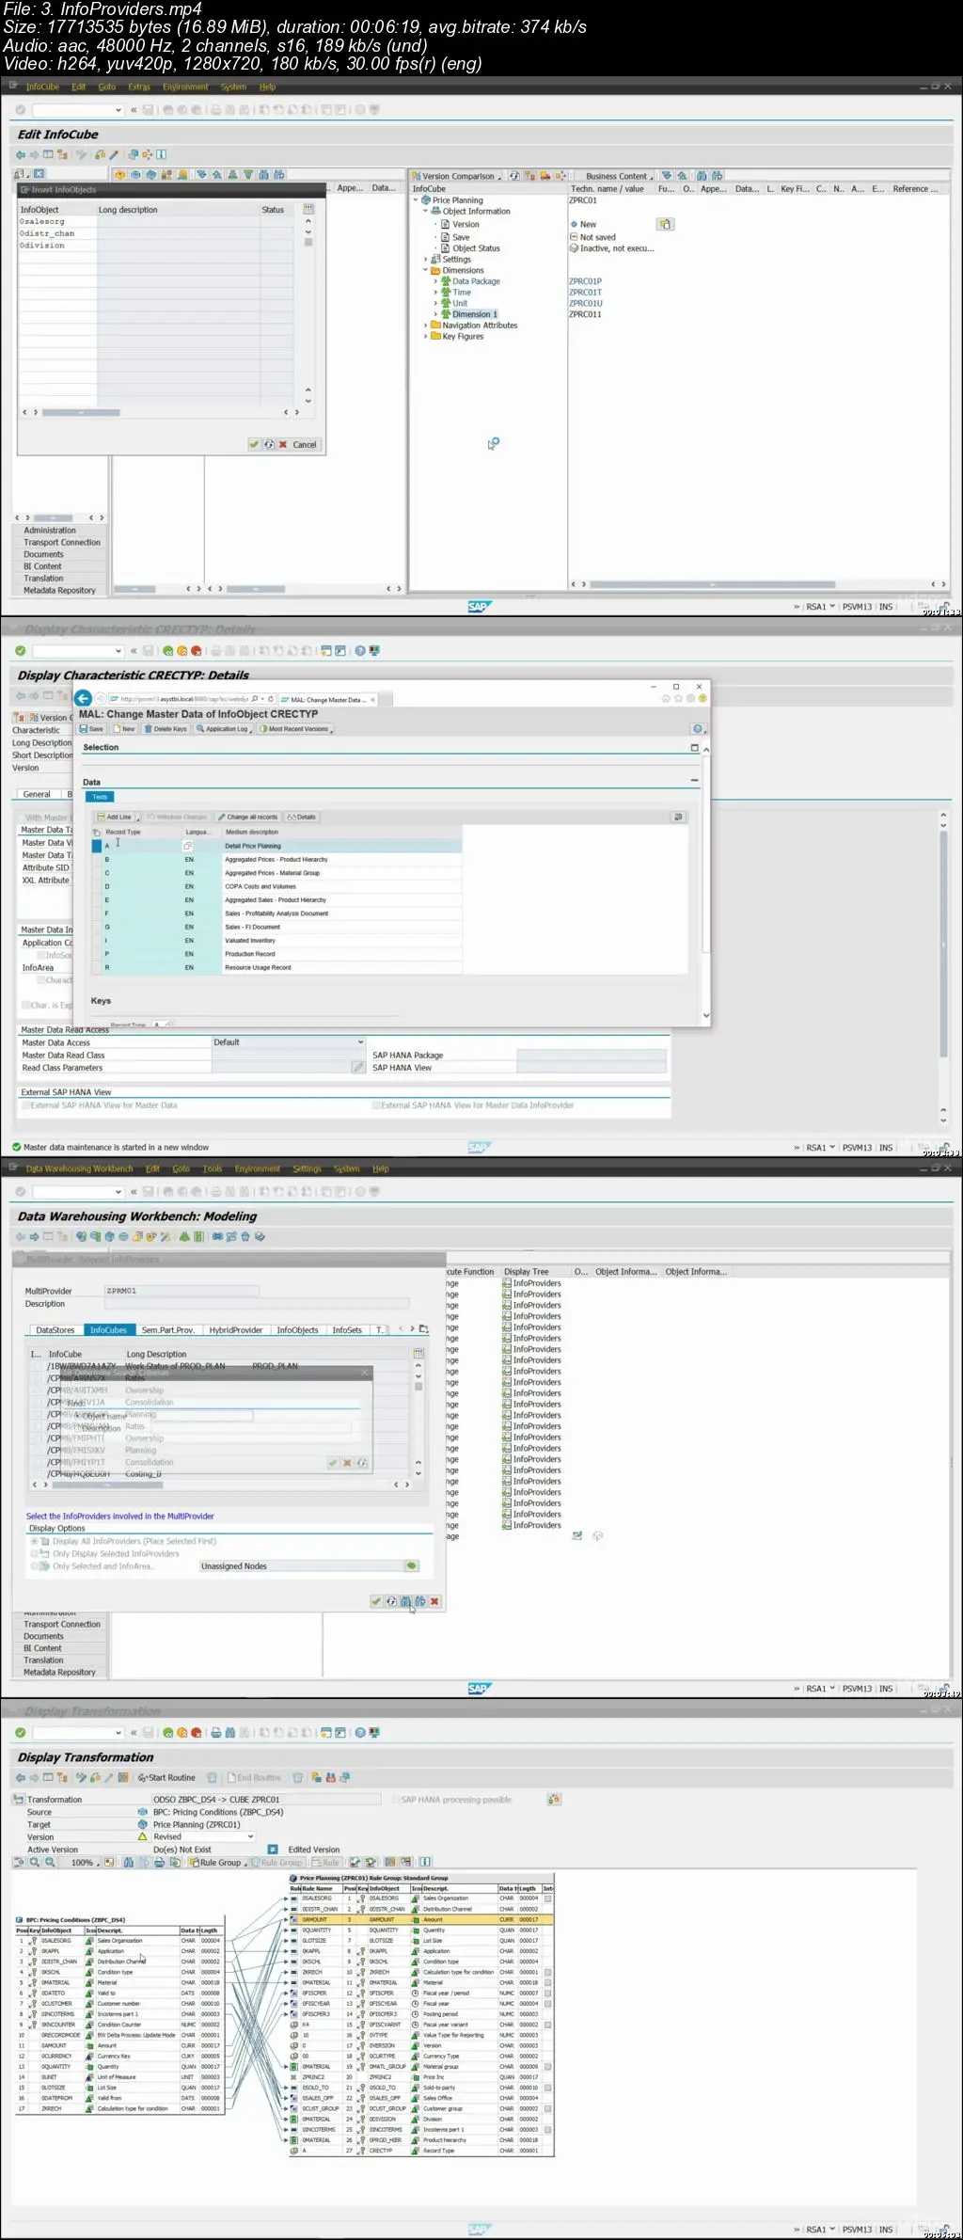Click help icon in Display Characteristic standard toolbar
963x2240 pixels.
tap(360, 651)
